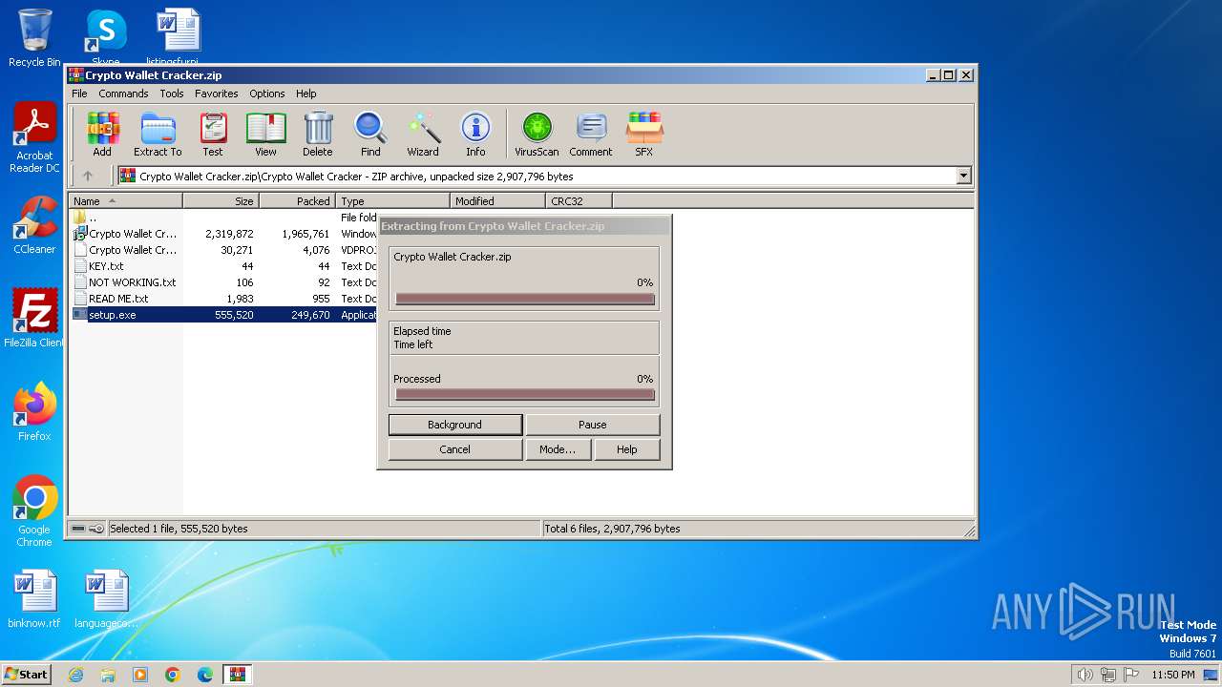The image size is (1222, 687).
Task: Click the file extraction progress bar
Action: [x=525, y=299]
